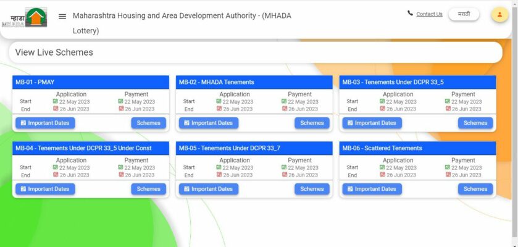Click the Application column label in MB-02 card
The width and height of the screenshot is (518, 247).
point(235,94)
